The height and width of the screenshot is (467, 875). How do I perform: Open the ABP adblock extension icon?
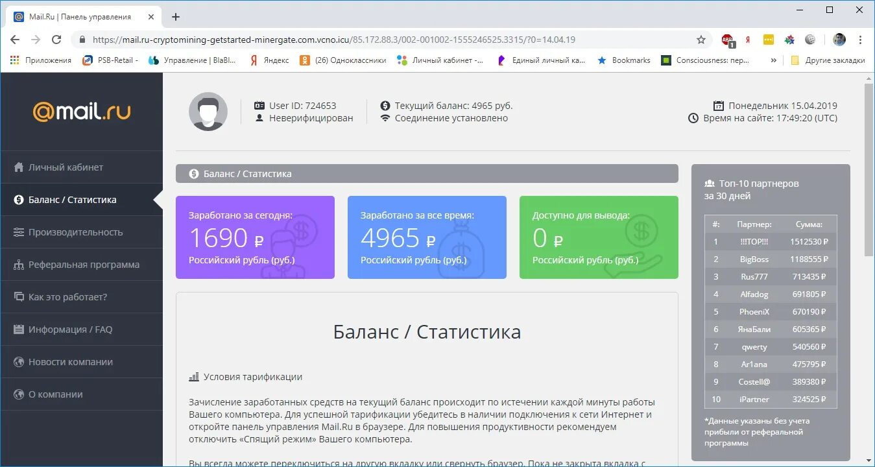(728, 40)
